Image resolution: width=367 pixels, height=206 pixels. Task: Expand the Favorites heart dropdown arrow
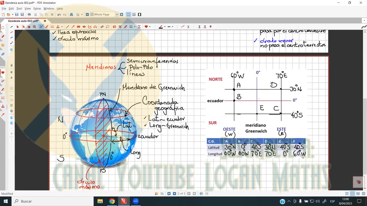[150, 27]
